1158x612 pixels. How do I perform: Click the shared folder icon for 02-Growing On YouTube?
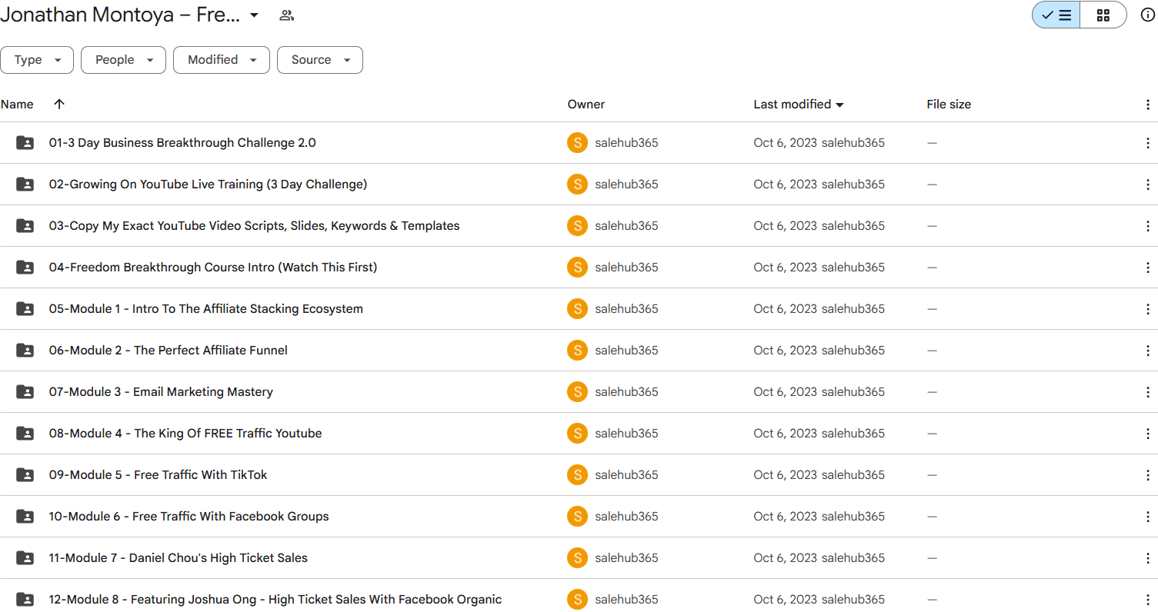tap(25, 185)
